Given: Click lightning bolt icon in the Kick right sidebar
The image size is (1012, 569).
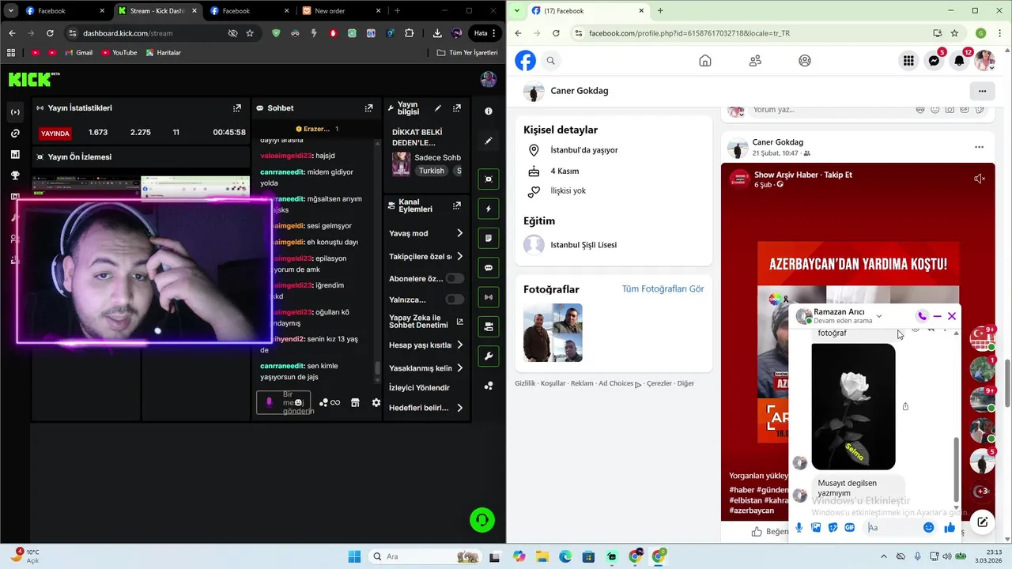Looking at the screenshot, I should coord(489,209).
